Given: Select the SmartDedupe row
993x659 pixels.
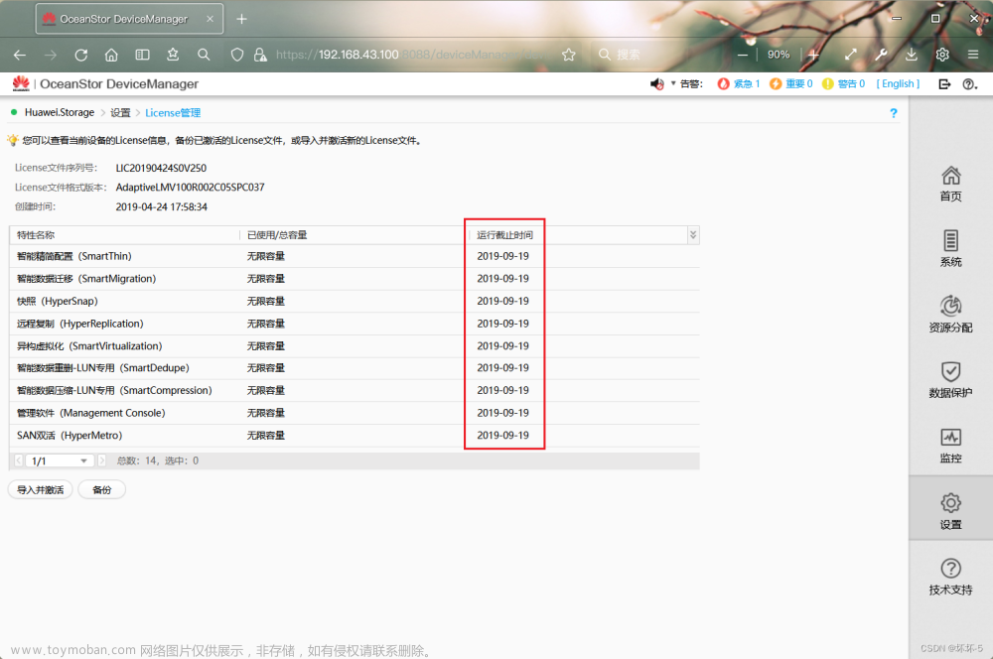Looking at the screenshot, I should click(355, 368).
